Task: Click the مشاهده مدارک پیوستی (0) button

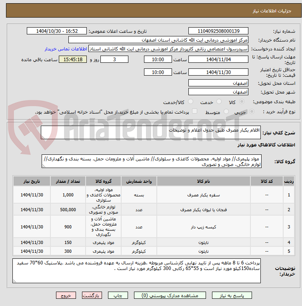Action: pyautogui.click(x=170, y=295)
